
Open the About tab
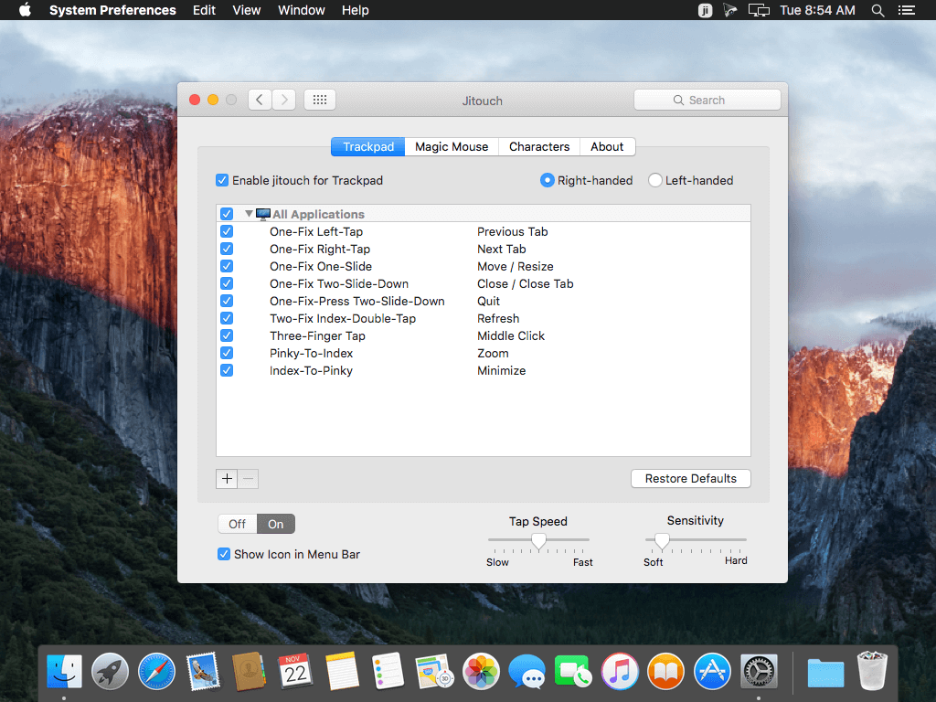pyautogui.click(x=607, y=147)
